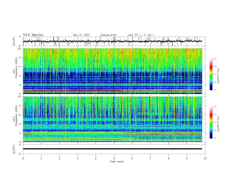Click the ch.2 colorbar log(PSD)(V²/Hz) label
Image resolution: width=231 pixels, height=178 pixels.
pyautogui.click(x=218, y=124)
